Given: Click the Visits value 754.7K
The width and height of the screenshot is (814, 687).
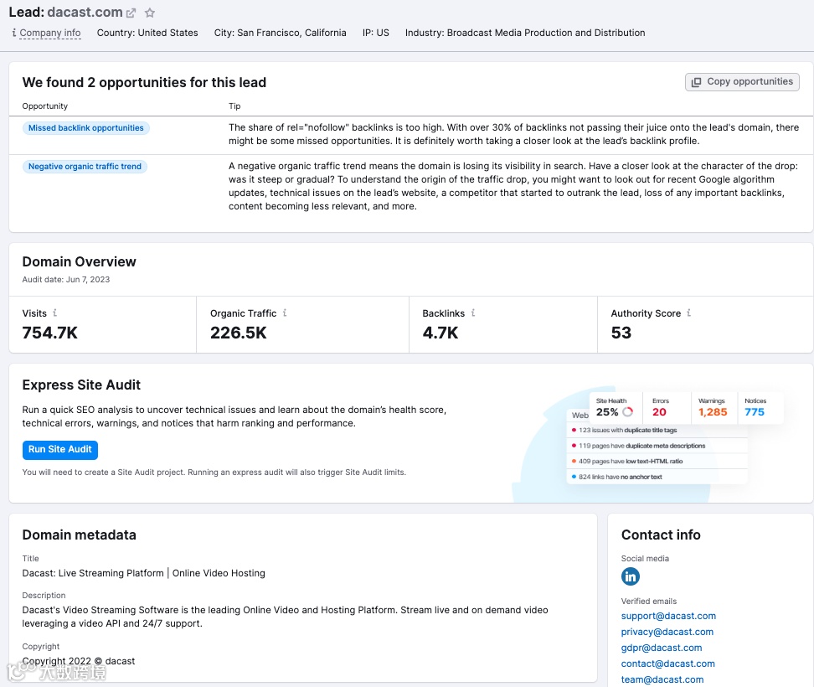Looking at the screenshot, I should pos(50,333).
